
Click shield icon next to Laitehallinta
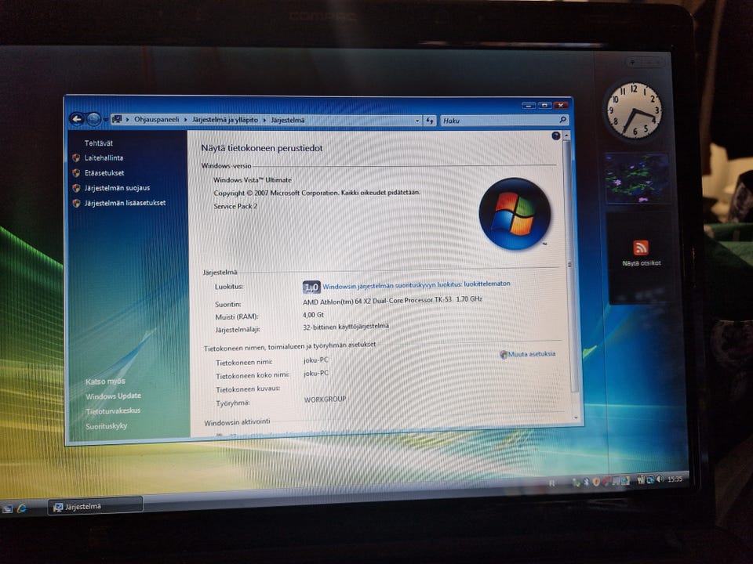pyautogui.click(x=76, y=157)
